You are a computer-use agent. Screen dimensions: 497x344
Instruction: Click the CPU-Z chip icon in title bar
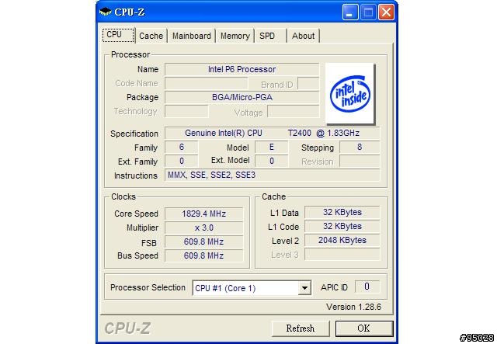click(x=106, y=12)
